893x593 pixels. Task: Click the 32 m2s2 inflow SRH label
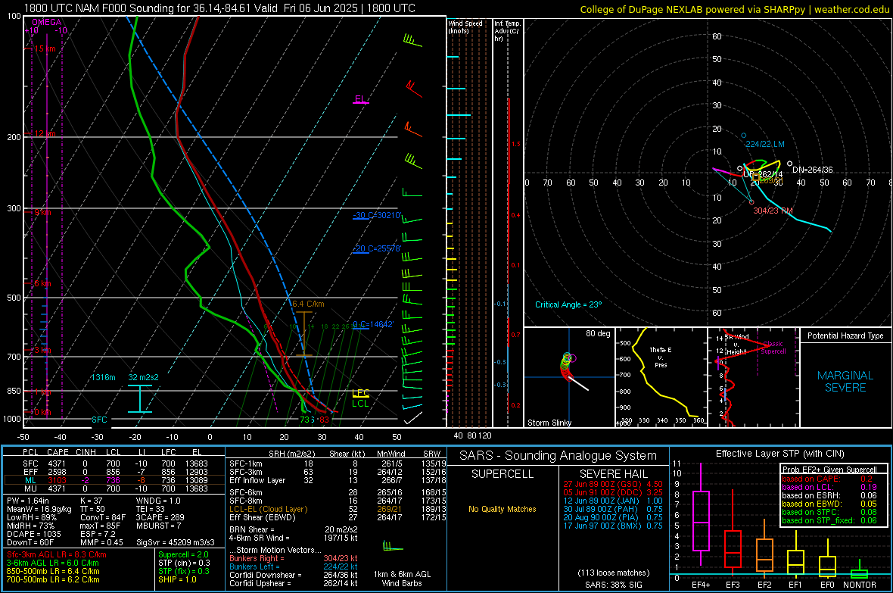click(x=144, y=377)
